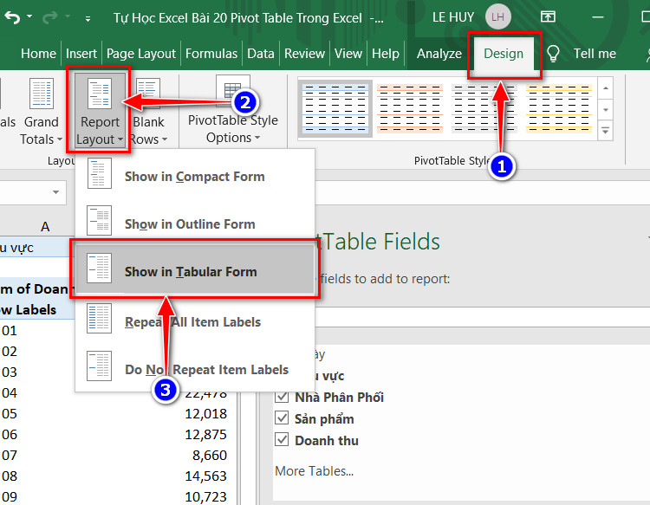650x505 pixels.
Task: Toggle the Doanh thu field checkbox
Action: (x=282, y=439)
